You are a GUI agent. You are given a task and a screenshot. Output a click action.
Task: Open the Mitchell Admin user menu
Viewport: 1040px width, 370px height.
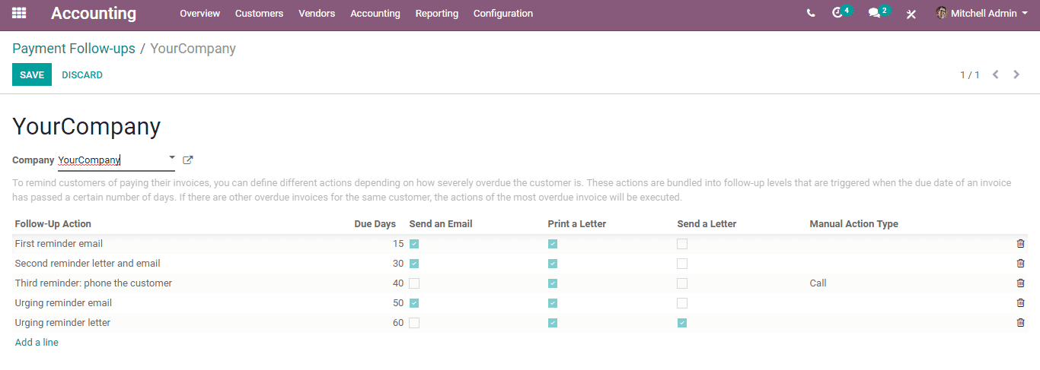coord(981,13)
